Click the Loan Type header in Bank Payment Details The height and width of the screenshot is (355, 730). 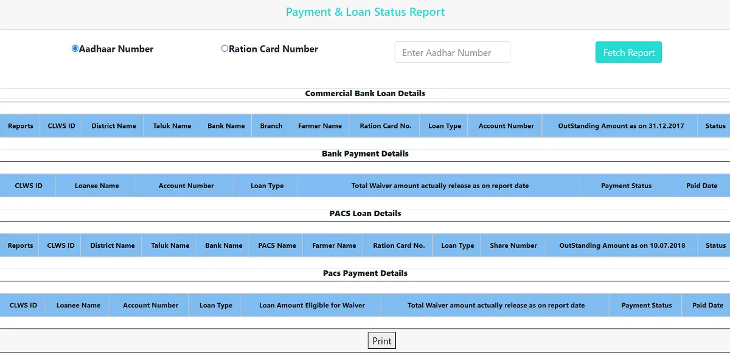265,185
